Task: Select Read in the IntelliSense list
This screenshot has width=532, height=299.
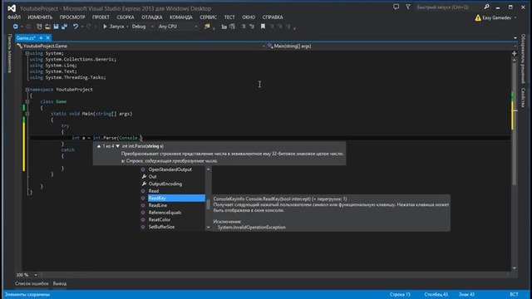Action: (x=172, y=191)
